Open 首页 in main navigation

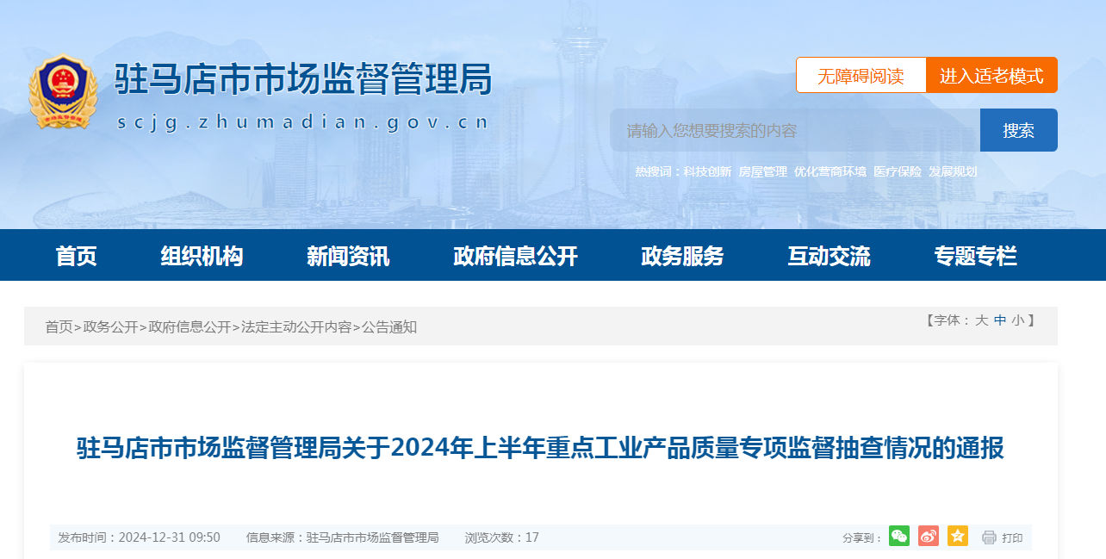76,256
